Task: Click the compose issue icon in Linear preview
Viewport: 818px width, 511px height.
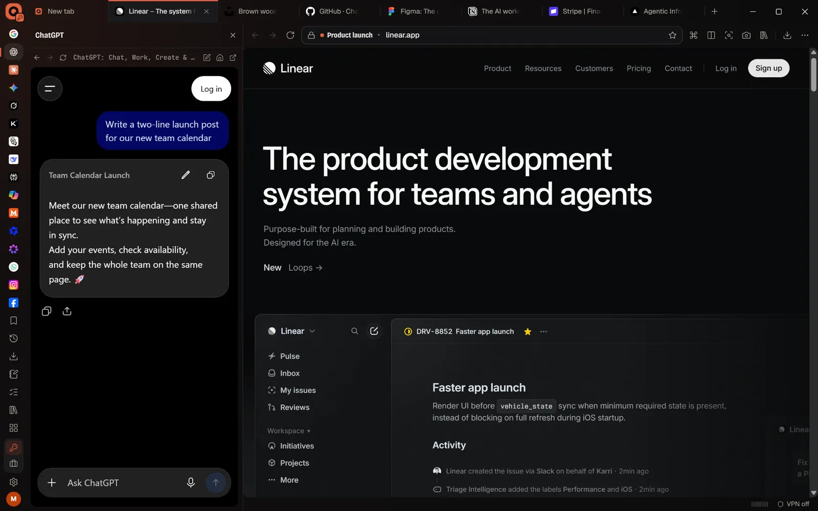Action: pos(374,331)
